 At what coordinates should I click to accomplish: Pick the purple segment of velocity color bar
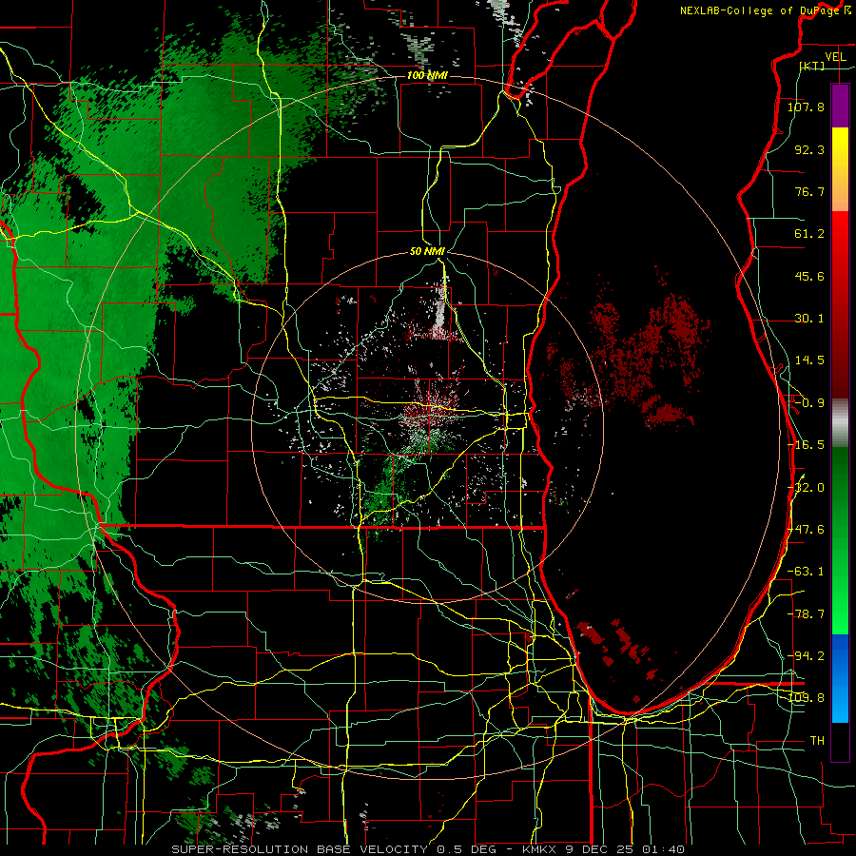click(840, 106)
